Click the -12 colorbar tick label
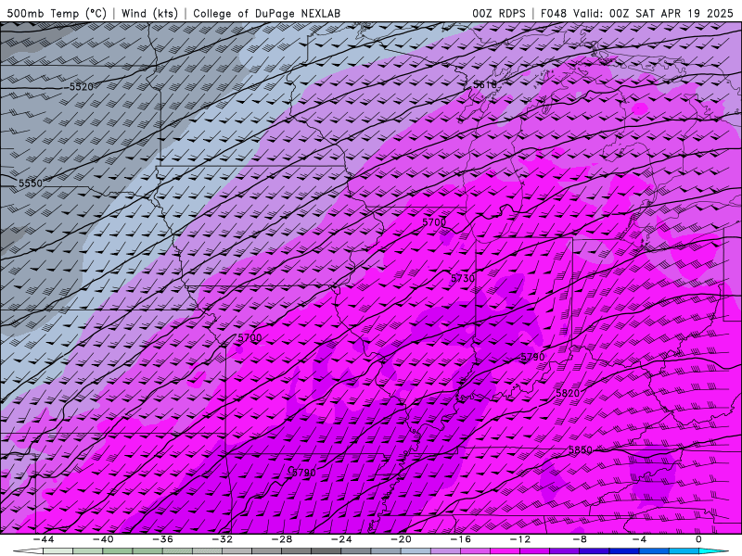Image resolution: width=742 pixels, height=556 pixels. pos(520,539)
